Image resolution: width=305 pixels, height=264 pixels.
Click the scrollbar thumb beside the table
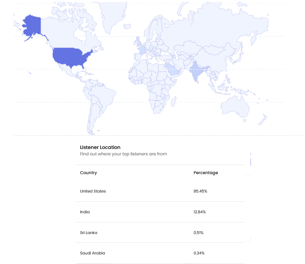[251, 162]
